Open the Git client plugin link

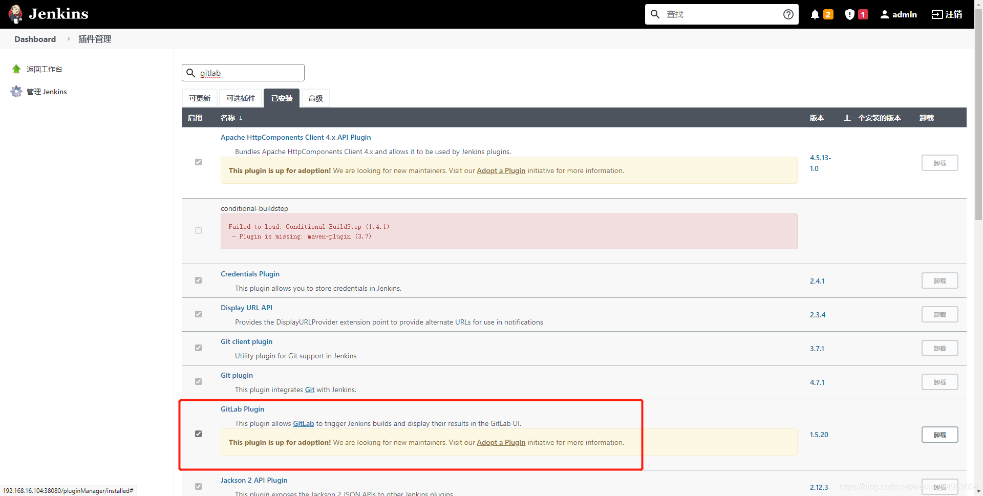click(x=246, y=341)
